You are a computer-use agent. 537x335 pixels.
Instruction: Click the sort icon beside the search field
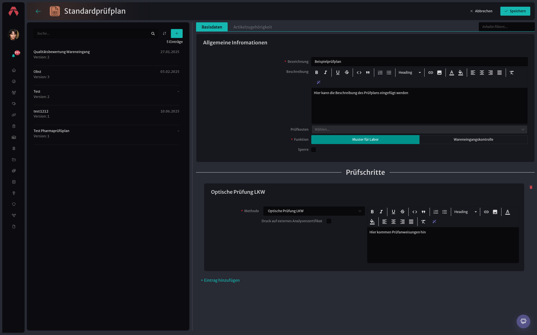click(x=164, y=33)
